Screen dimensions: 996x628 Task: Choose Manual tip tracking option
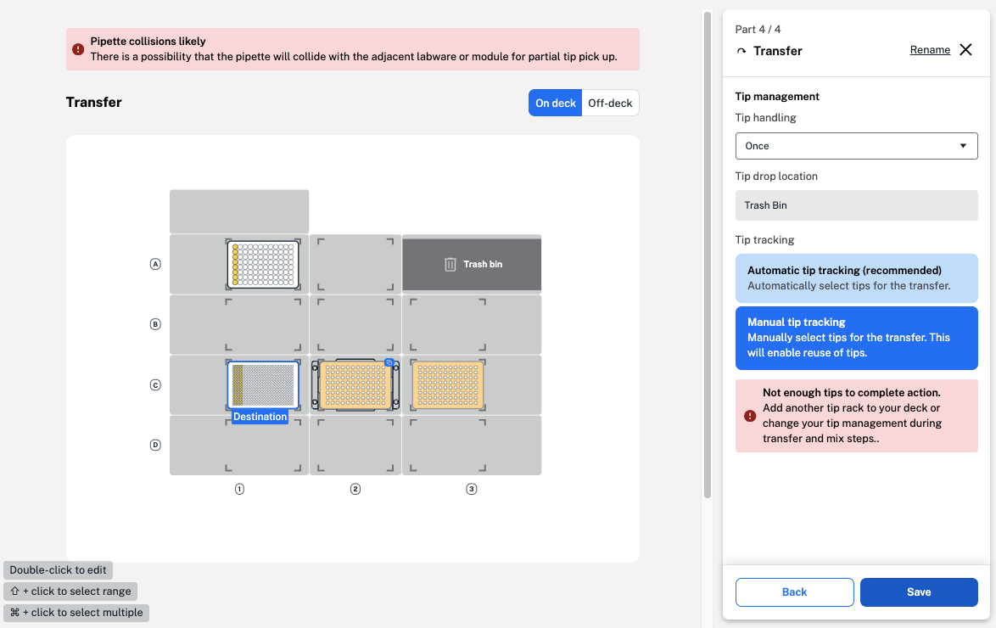[856, 338]
